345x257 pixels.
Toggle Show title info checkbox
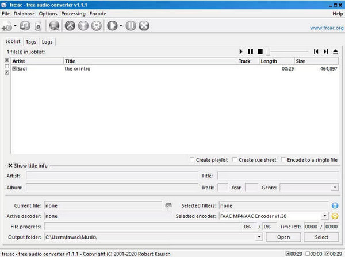(x=10, y=165)
